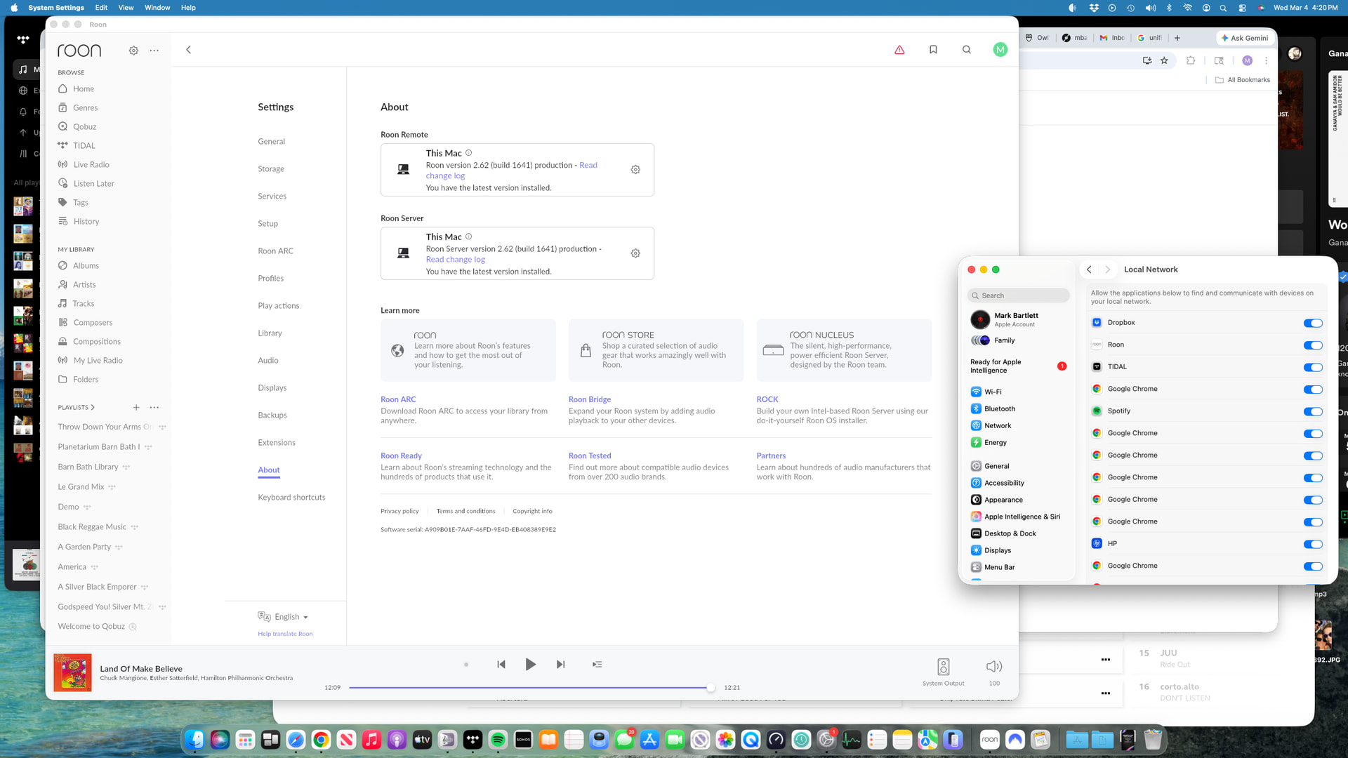This screenshot has width=1348, height=758.
Task: Open the Roon ARC link
Action: pyautogui.click(x=397, y=399)
